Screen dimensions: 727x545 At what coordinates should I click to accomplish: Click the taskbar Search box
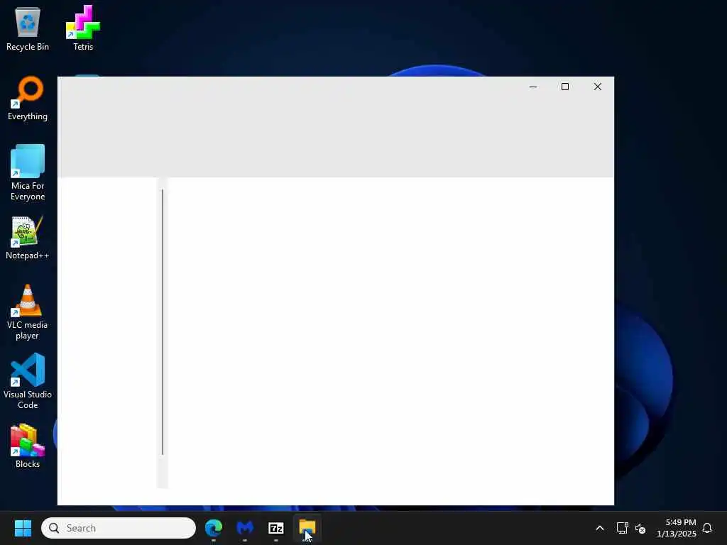pyautogui.click(x=119, y=528)
